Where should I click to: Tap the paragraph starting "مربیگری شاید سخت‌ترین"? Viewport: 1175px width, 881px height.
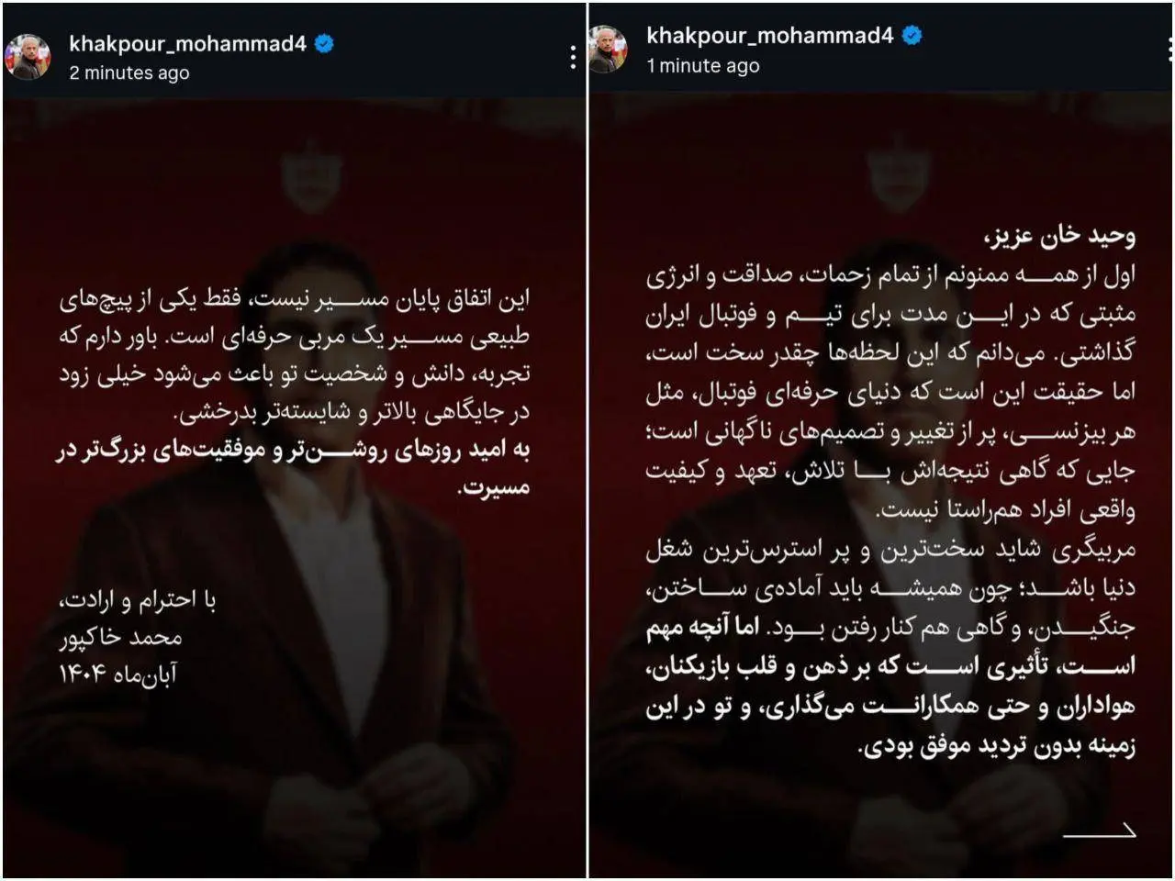tap(890, 590)
